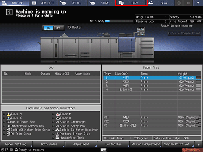Click Execute Sample Print button

coord(184,33)
